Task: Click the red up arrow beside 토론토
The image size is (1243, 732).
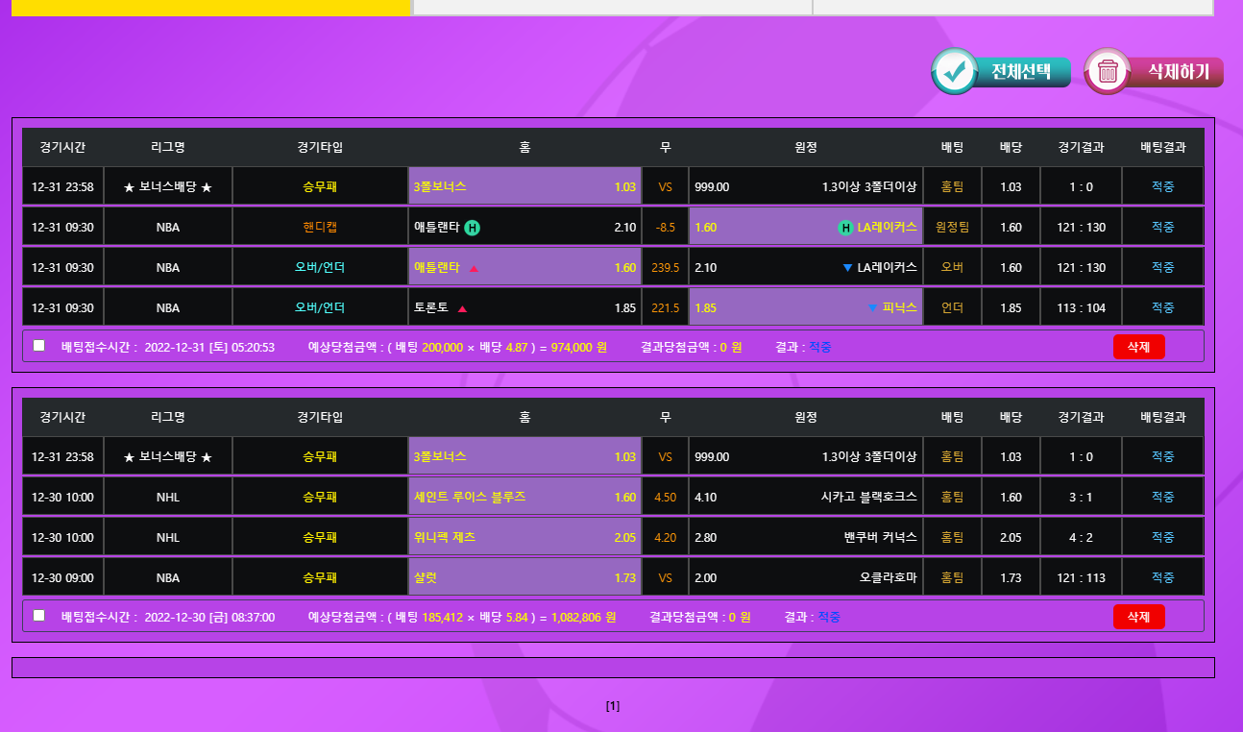Action: pos(462,309)
